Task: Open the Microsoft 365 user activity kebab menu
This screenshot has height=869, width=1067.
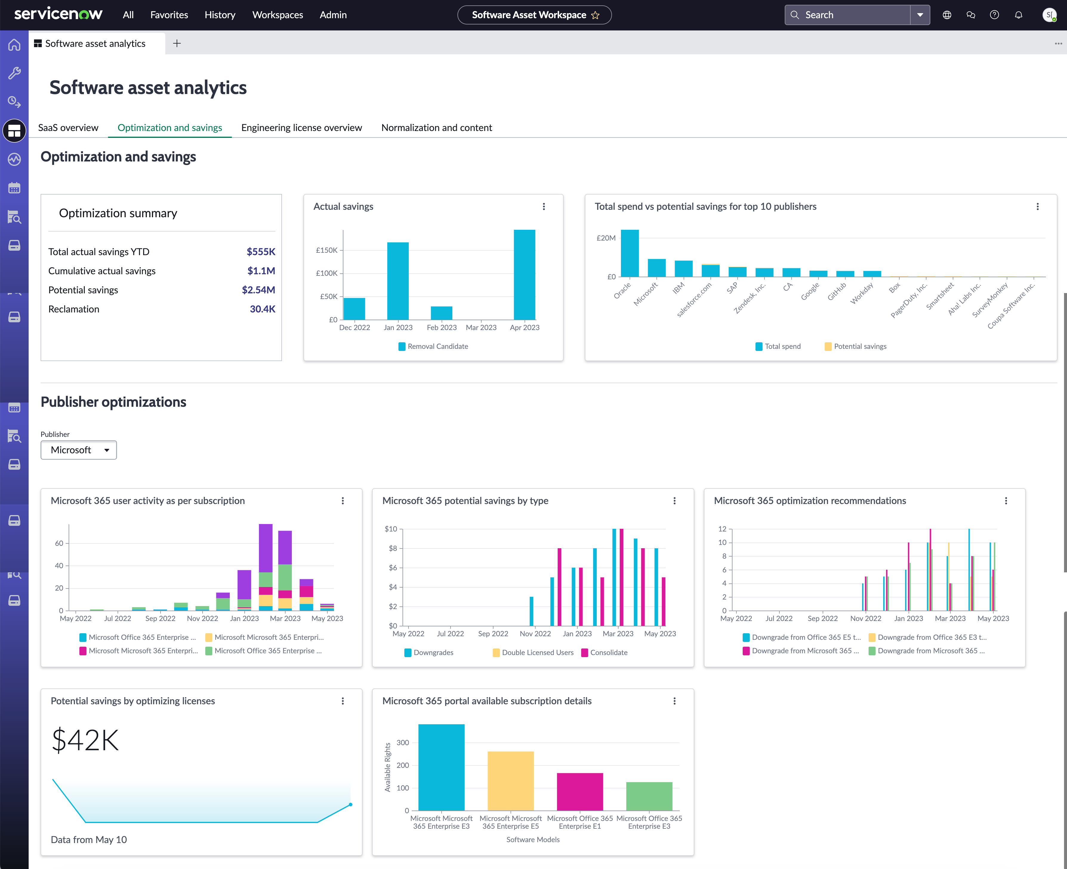Action: (x=343, y=500)
